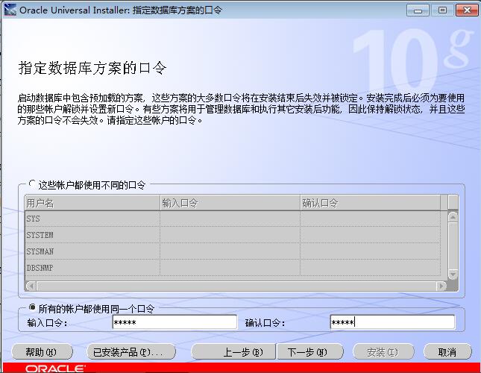Click the horizontal scrollbar left arrow
Screen dimensions: 481x373
[31, 286]
